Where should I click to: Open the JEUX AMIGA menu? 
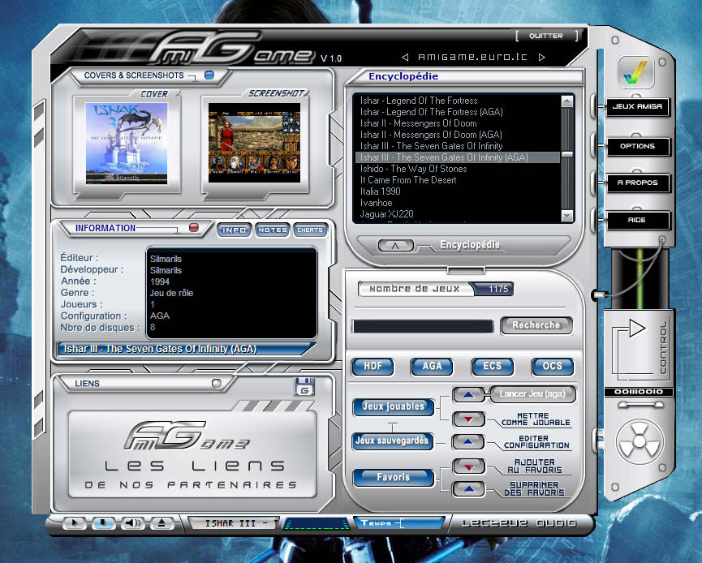(x=637, y=107)
